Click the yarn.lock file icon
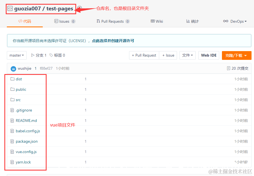The image size is (254, 176). point(12,162)
